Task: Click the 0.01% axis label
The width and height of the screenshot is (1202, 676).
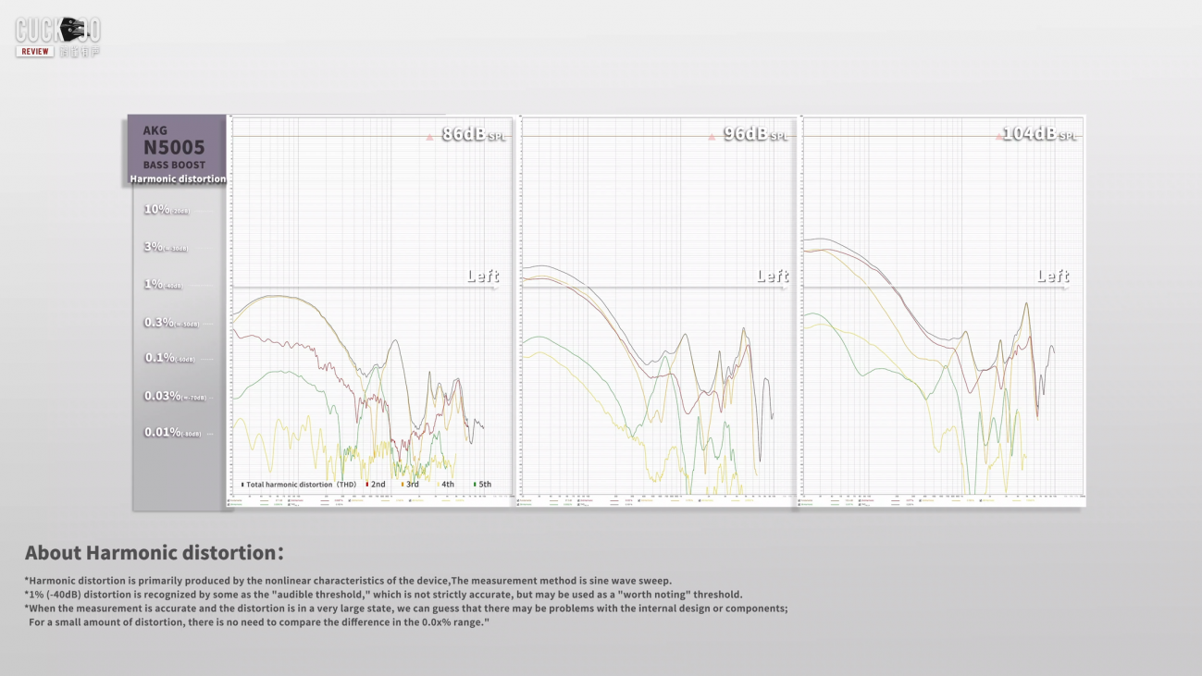Action: tap(173, 433)
